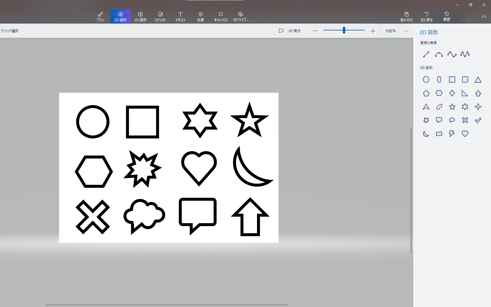Choose the lightning bolt shape
This screenshot has height=307, width=491.
452,134
